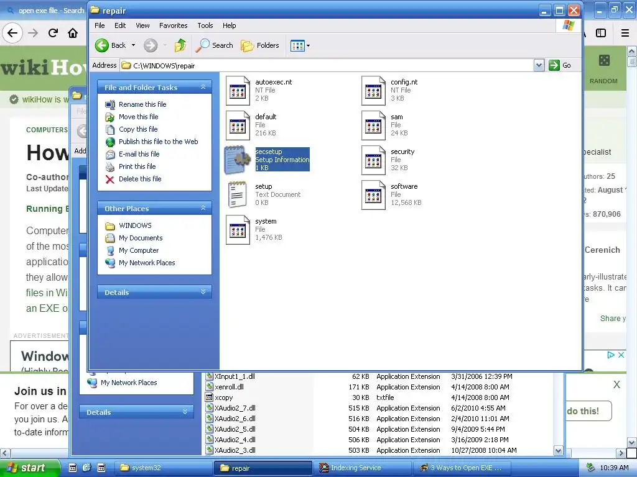Screen dimensions: 637x477
Task: Click the C:\WINDOWS\repair address field
Action: 327,65
